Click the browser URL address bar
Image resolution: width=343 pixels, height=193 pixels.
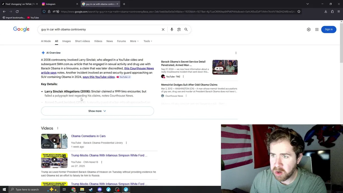coord(178,12)
